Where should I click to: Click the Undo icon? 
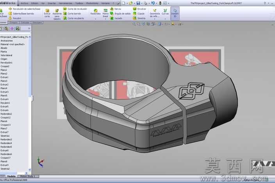(x=153, y=3)
